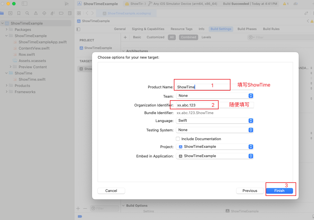
Task: Open the Find navigator magnifier icon
Action: (27, 13)
